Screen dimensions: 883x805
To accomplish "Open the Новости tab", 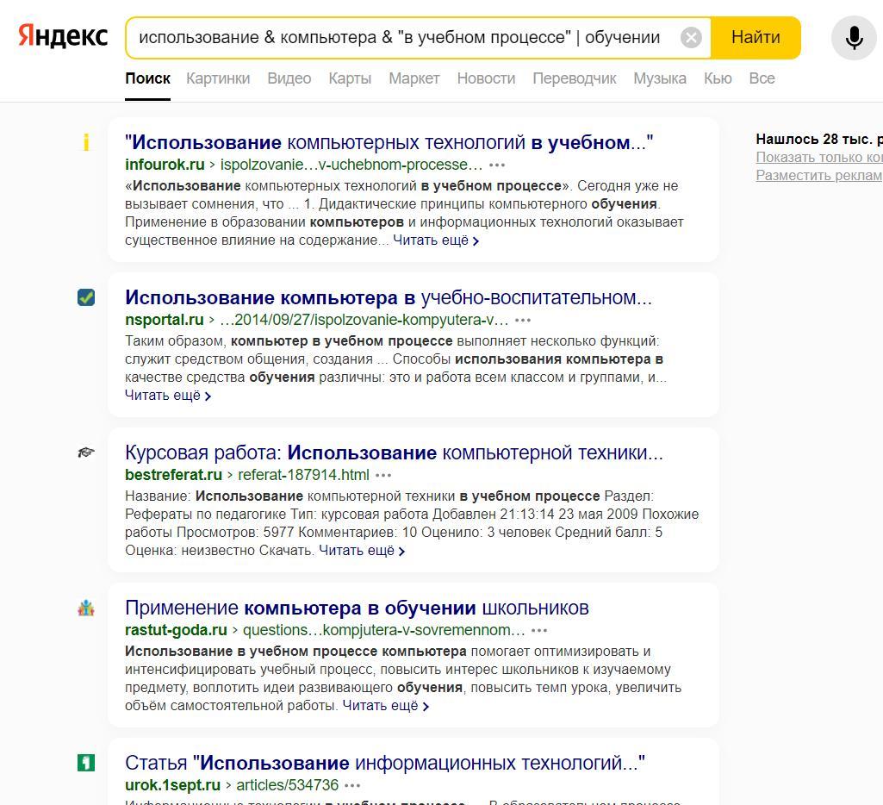I will click(x=486, y=78).
